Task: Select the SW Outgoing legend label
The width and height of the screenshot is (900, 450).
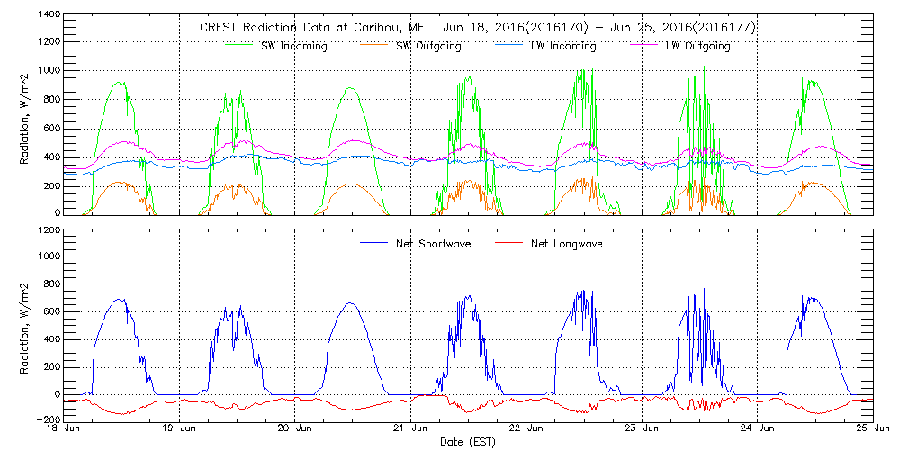Action: pos(429,46)
